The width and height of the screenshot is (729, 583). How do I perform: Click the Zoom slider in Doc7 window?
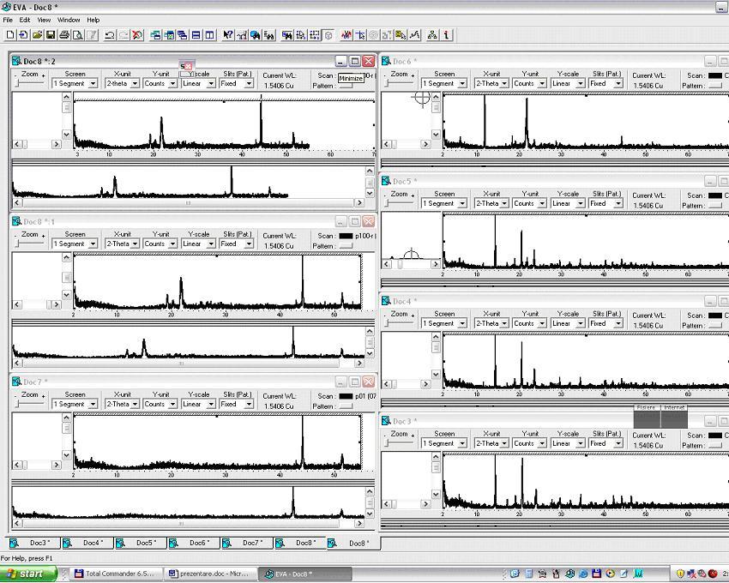(30, 405)
